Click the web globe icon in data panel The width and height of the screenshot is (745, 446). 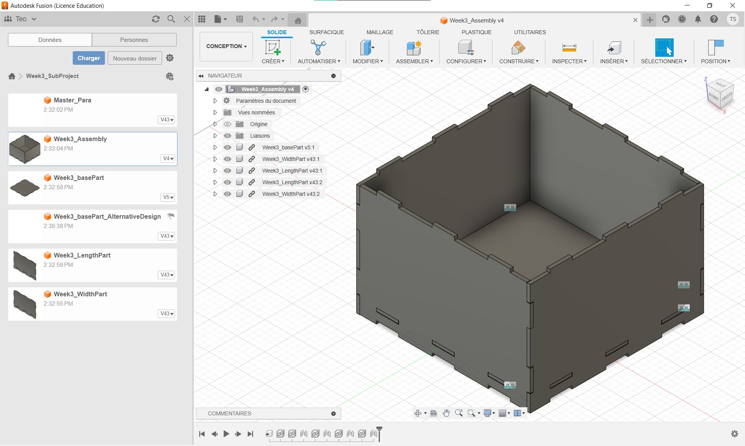coord(170,76)
